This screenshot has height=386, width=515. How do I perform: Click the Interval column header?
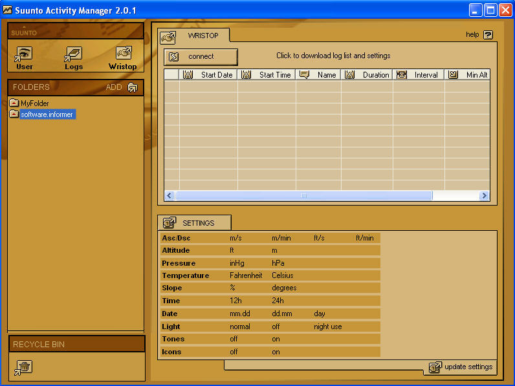tap(426, 75)
